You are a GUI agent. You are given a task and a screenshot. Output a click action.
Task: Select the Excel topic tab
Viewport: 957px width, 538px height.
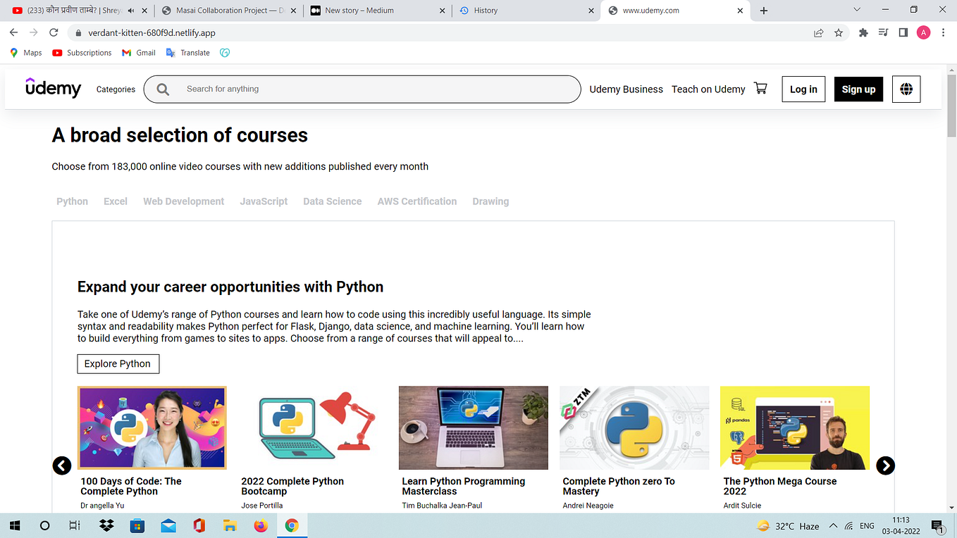116,201
